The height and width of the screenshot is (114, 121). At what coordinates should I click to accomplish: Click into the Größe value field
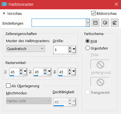pos(61,50)
